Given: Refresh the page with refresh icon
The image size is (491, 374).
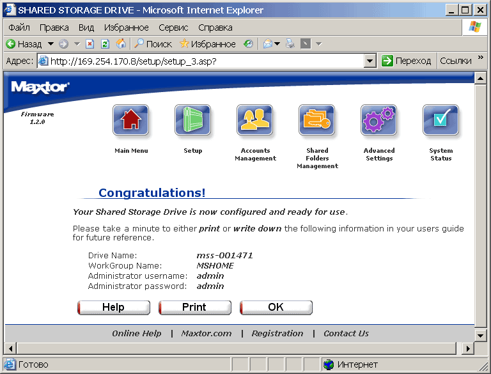Looking at the screenshot, I should pyautogui.click(x=105, y=44).
